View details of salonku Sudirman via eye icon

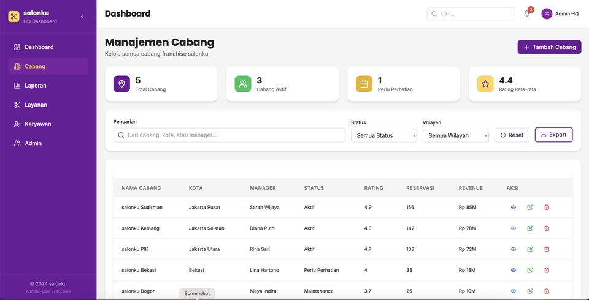514,207
